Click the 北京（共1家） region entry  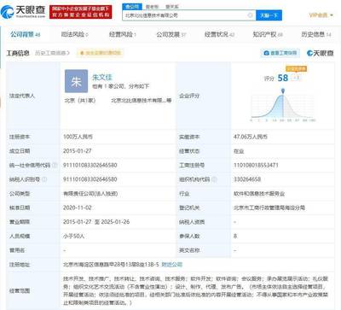pyautogui.click(x=80, y=100)
